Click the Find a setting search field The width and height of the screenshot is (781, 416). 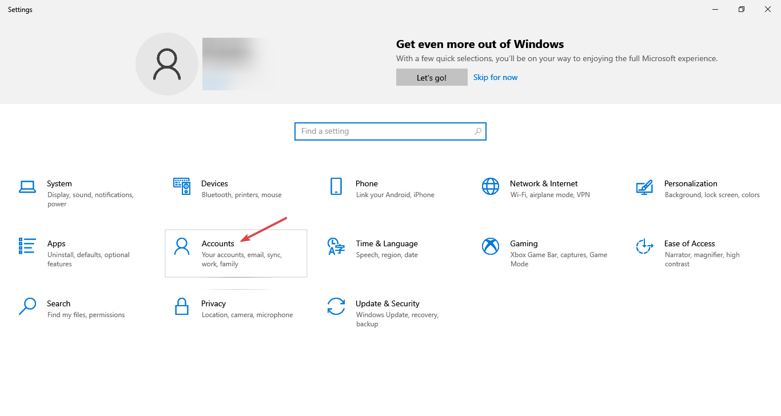(390, 131)
